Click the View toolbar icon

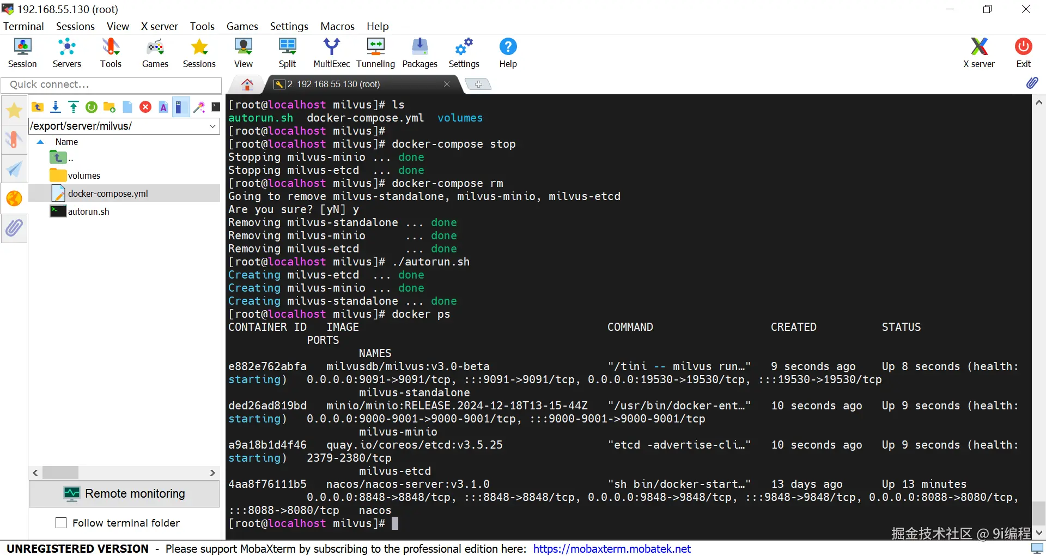tap(244, 53)
